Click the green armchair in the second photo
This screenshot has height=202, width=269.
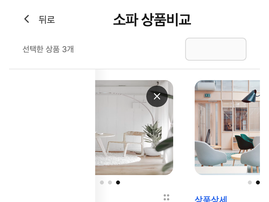click(244, 142)
